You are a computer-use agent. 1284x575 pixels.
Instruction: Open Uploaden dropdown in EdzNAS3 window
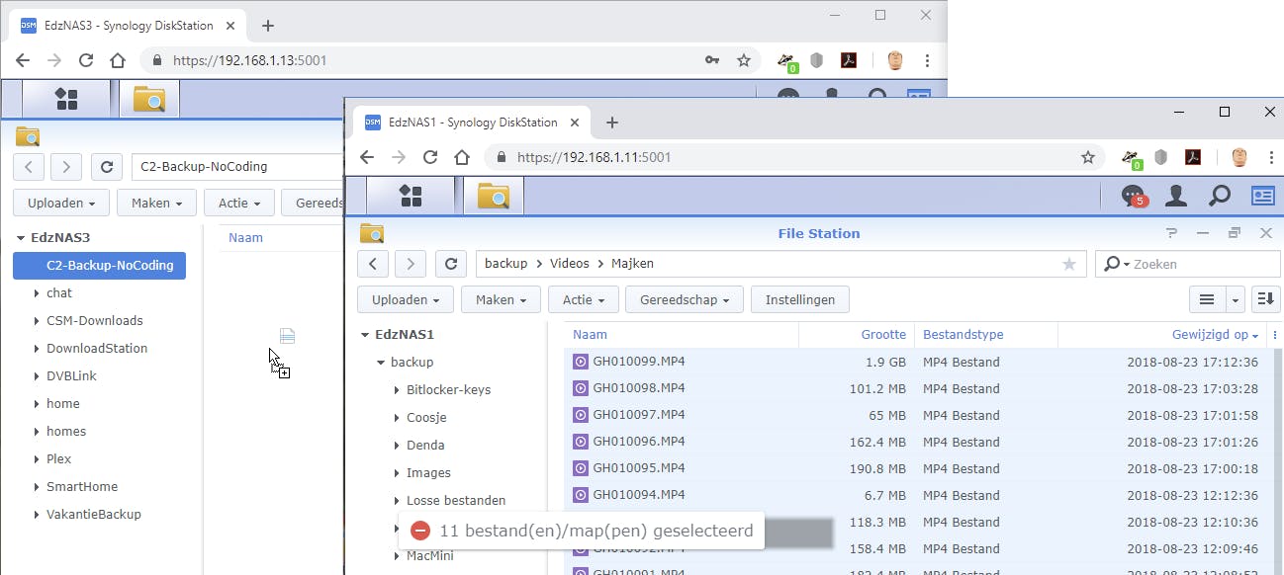[60, 203]
